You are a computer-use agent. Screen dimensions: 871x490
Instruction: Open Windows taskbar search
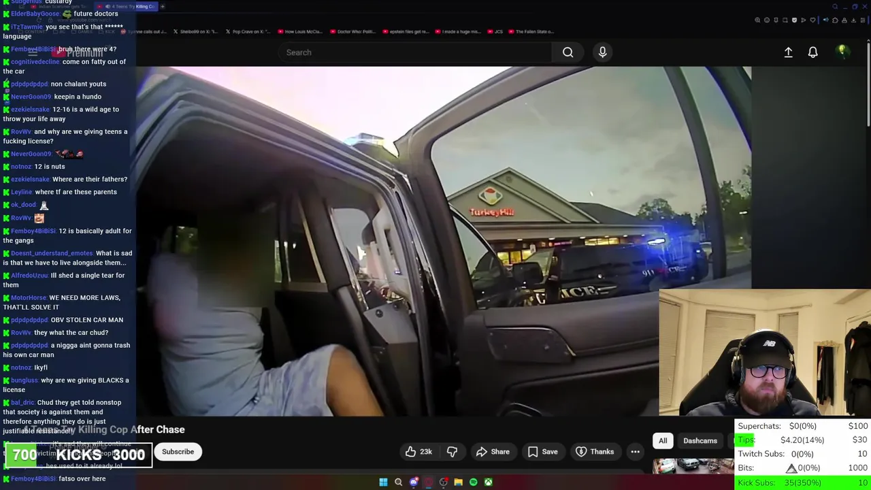(398, 482)
